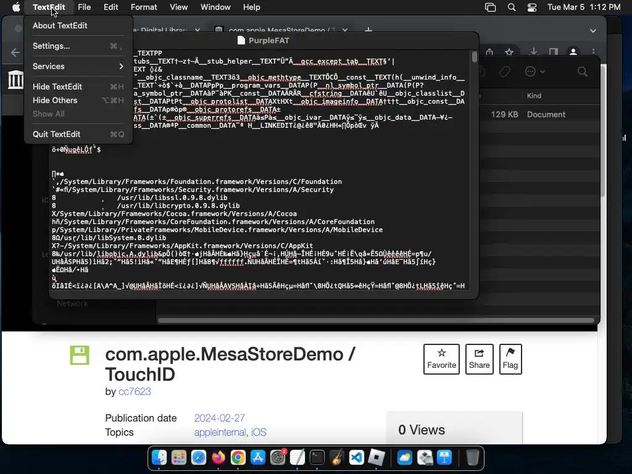Screen dimensions: 632x474
Task: Click the TextEdit vertical scrollbar thumb
Action: coord(475,57)
